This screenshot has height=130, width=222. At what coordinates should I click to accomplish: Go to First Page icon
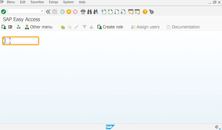point(104,12)
